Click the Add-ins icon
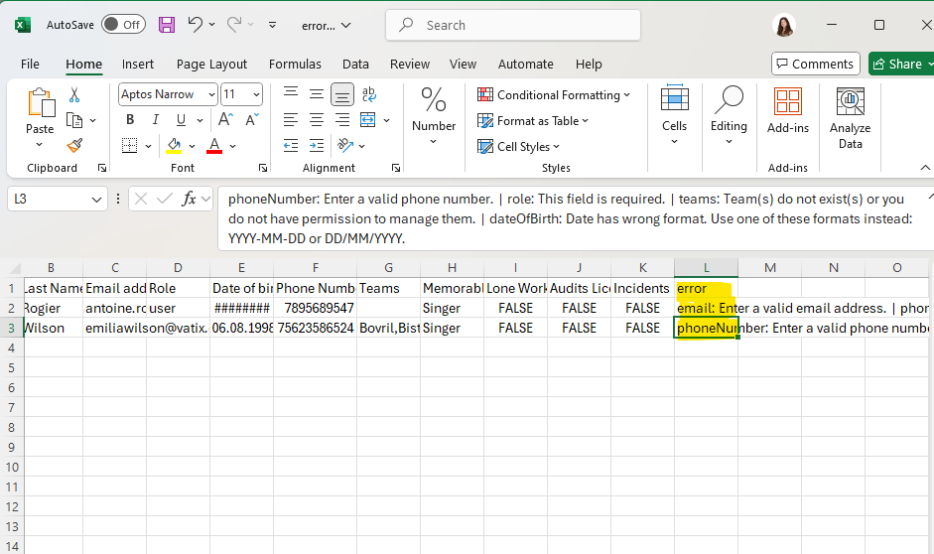This screenshot has height=554, width=934. pyautogui.click(x=787, y=109)
